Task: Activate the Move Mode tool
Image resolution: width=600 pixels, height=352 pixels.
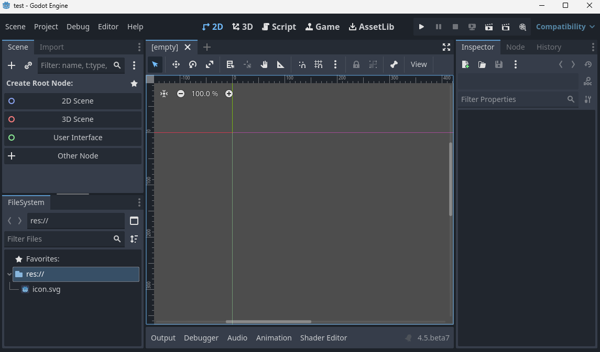Action: (176, 64)
